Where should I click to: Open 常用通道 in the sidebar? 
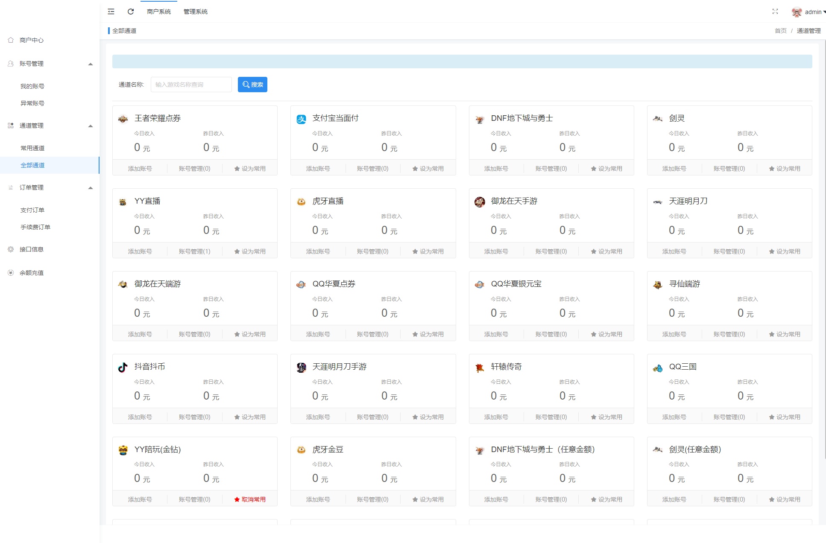click(x=32, y=148)
